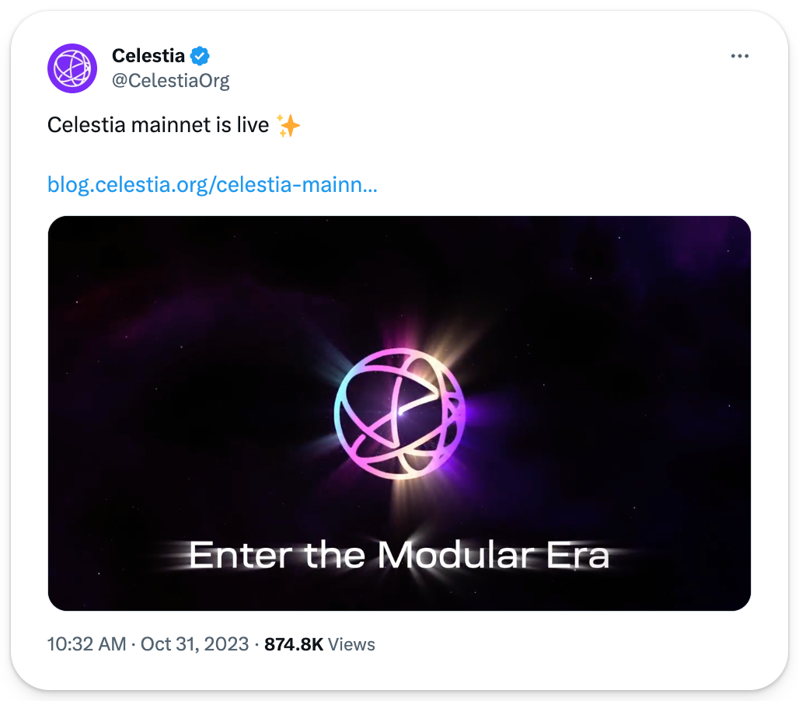Click the blue verified badge
799x701 pixels.
click(x=201, y=56)
